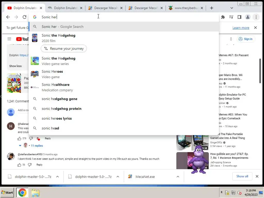Open the Chrome profile avatar
The width and height of the screenshot is (264, 198).
[248, 17]
